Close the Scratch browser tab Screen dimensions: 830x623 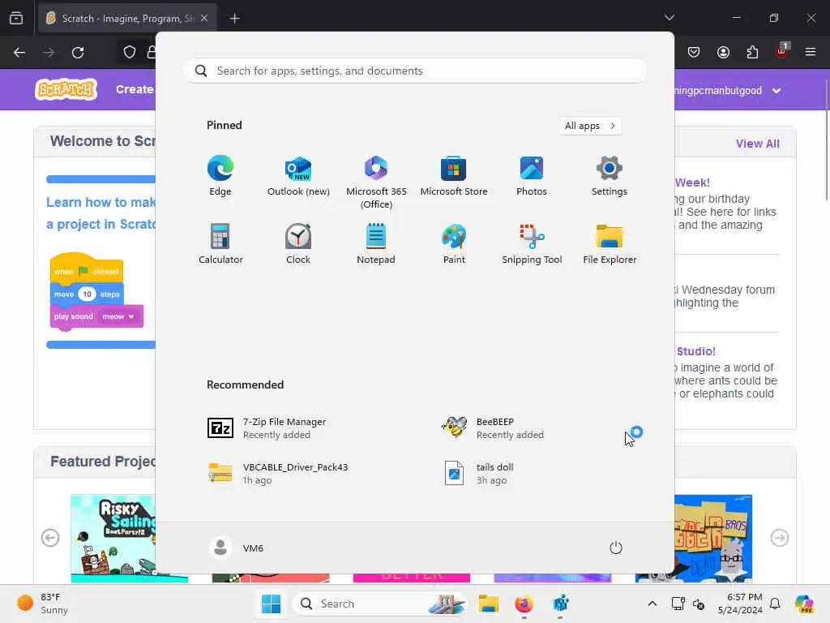(x=204, y=19)
